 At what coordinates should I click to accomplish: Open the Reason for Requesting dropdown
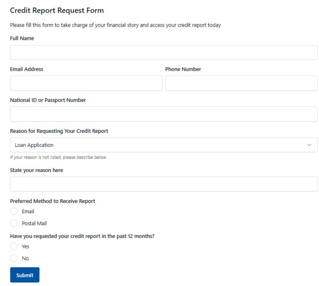164,145
